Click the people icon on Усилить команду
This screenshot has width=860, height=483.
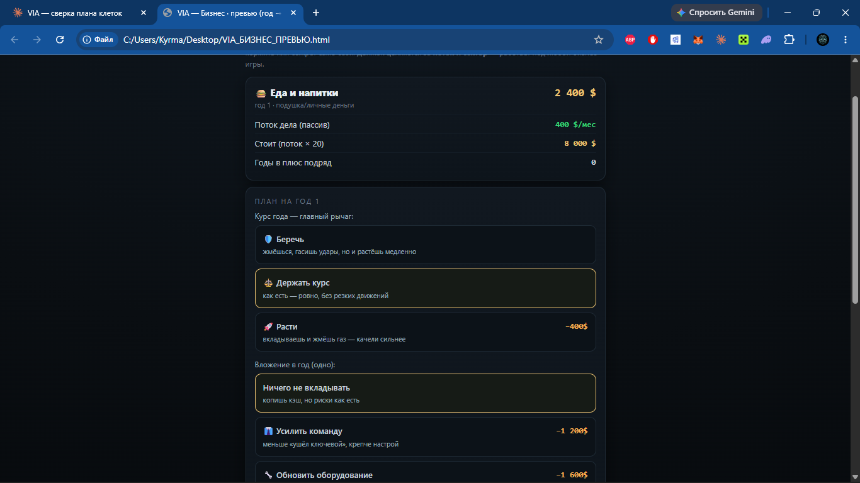tap(268, 431)
